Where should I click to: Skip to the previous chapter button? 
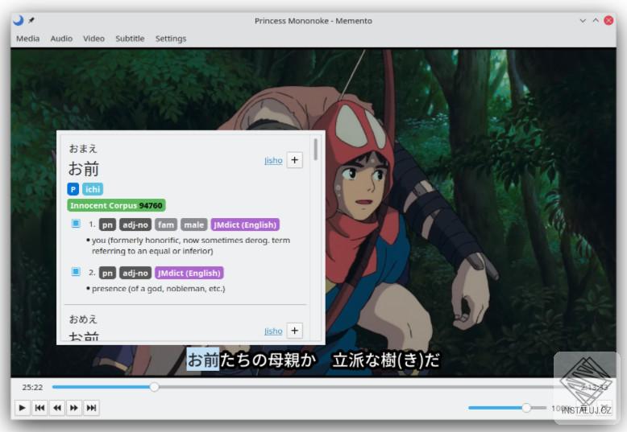39,408
